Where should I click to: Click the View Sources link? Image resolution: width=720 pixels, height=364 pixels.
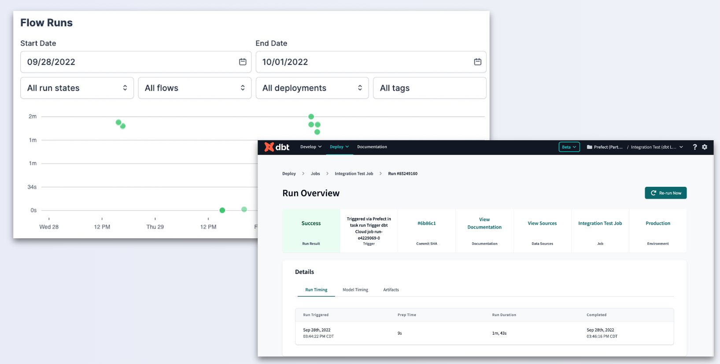(x=542, y=223)
